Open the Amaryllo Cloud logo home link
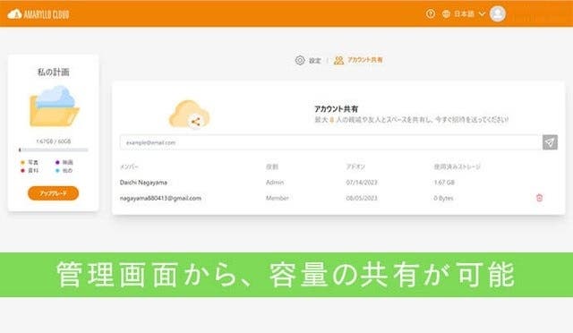The image size is (573, 333). 38,14
